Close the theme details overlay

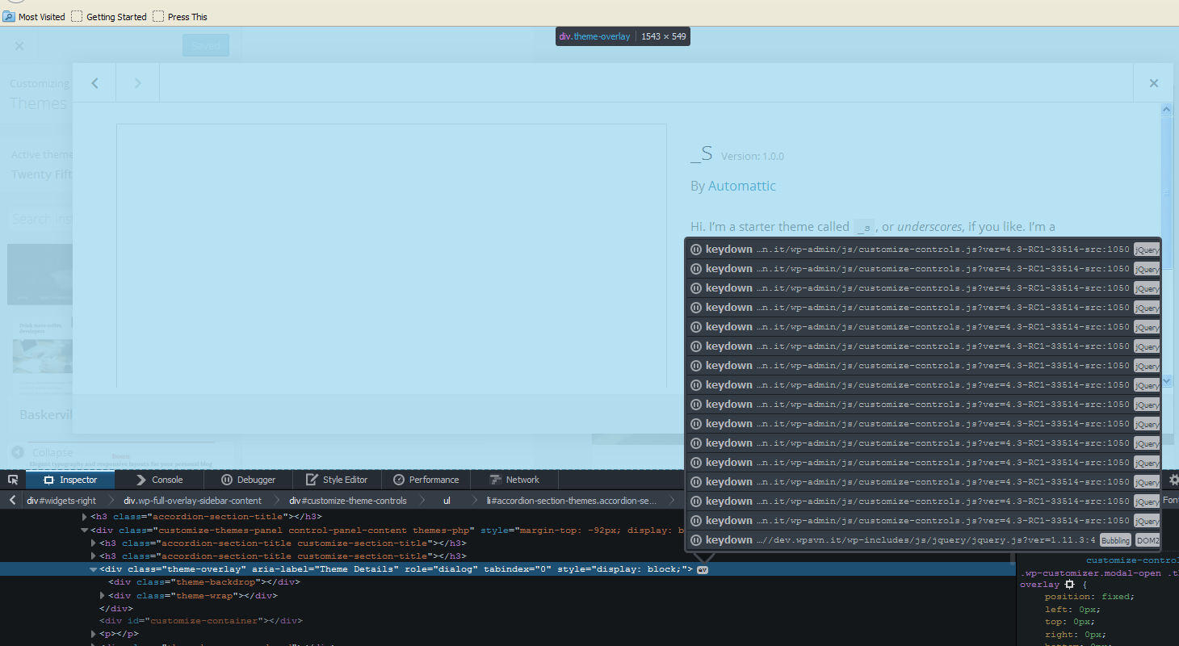1154,83
